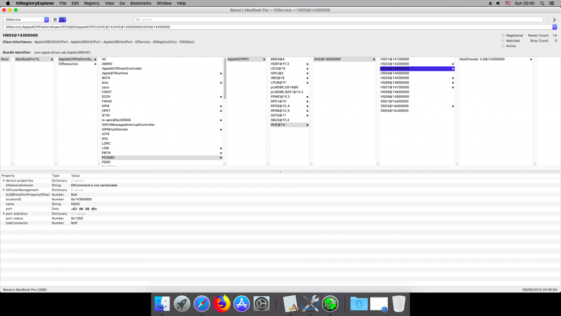561x316 pixels.
Task: Open the Xcode document app in Dock
Action: (291, 304)
